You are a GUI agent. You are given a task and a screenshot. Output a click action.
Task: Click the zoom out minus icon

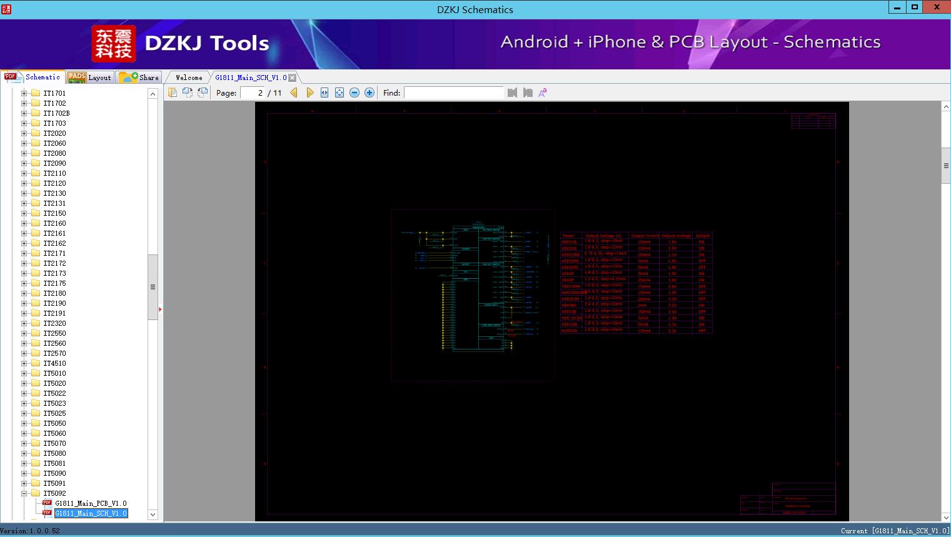(x=355, y=93)
